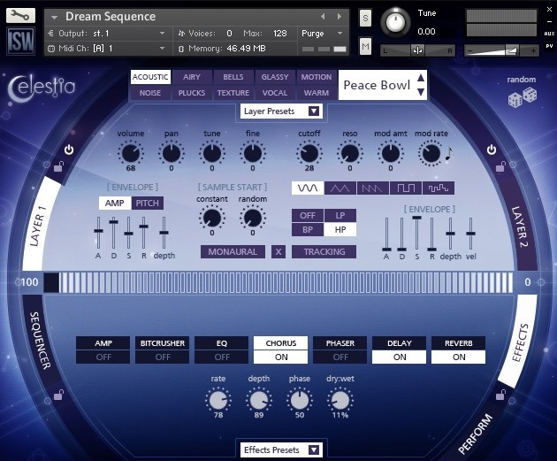
Task: Toggle the mod rate note sync icon
Action: click(449, 154)
